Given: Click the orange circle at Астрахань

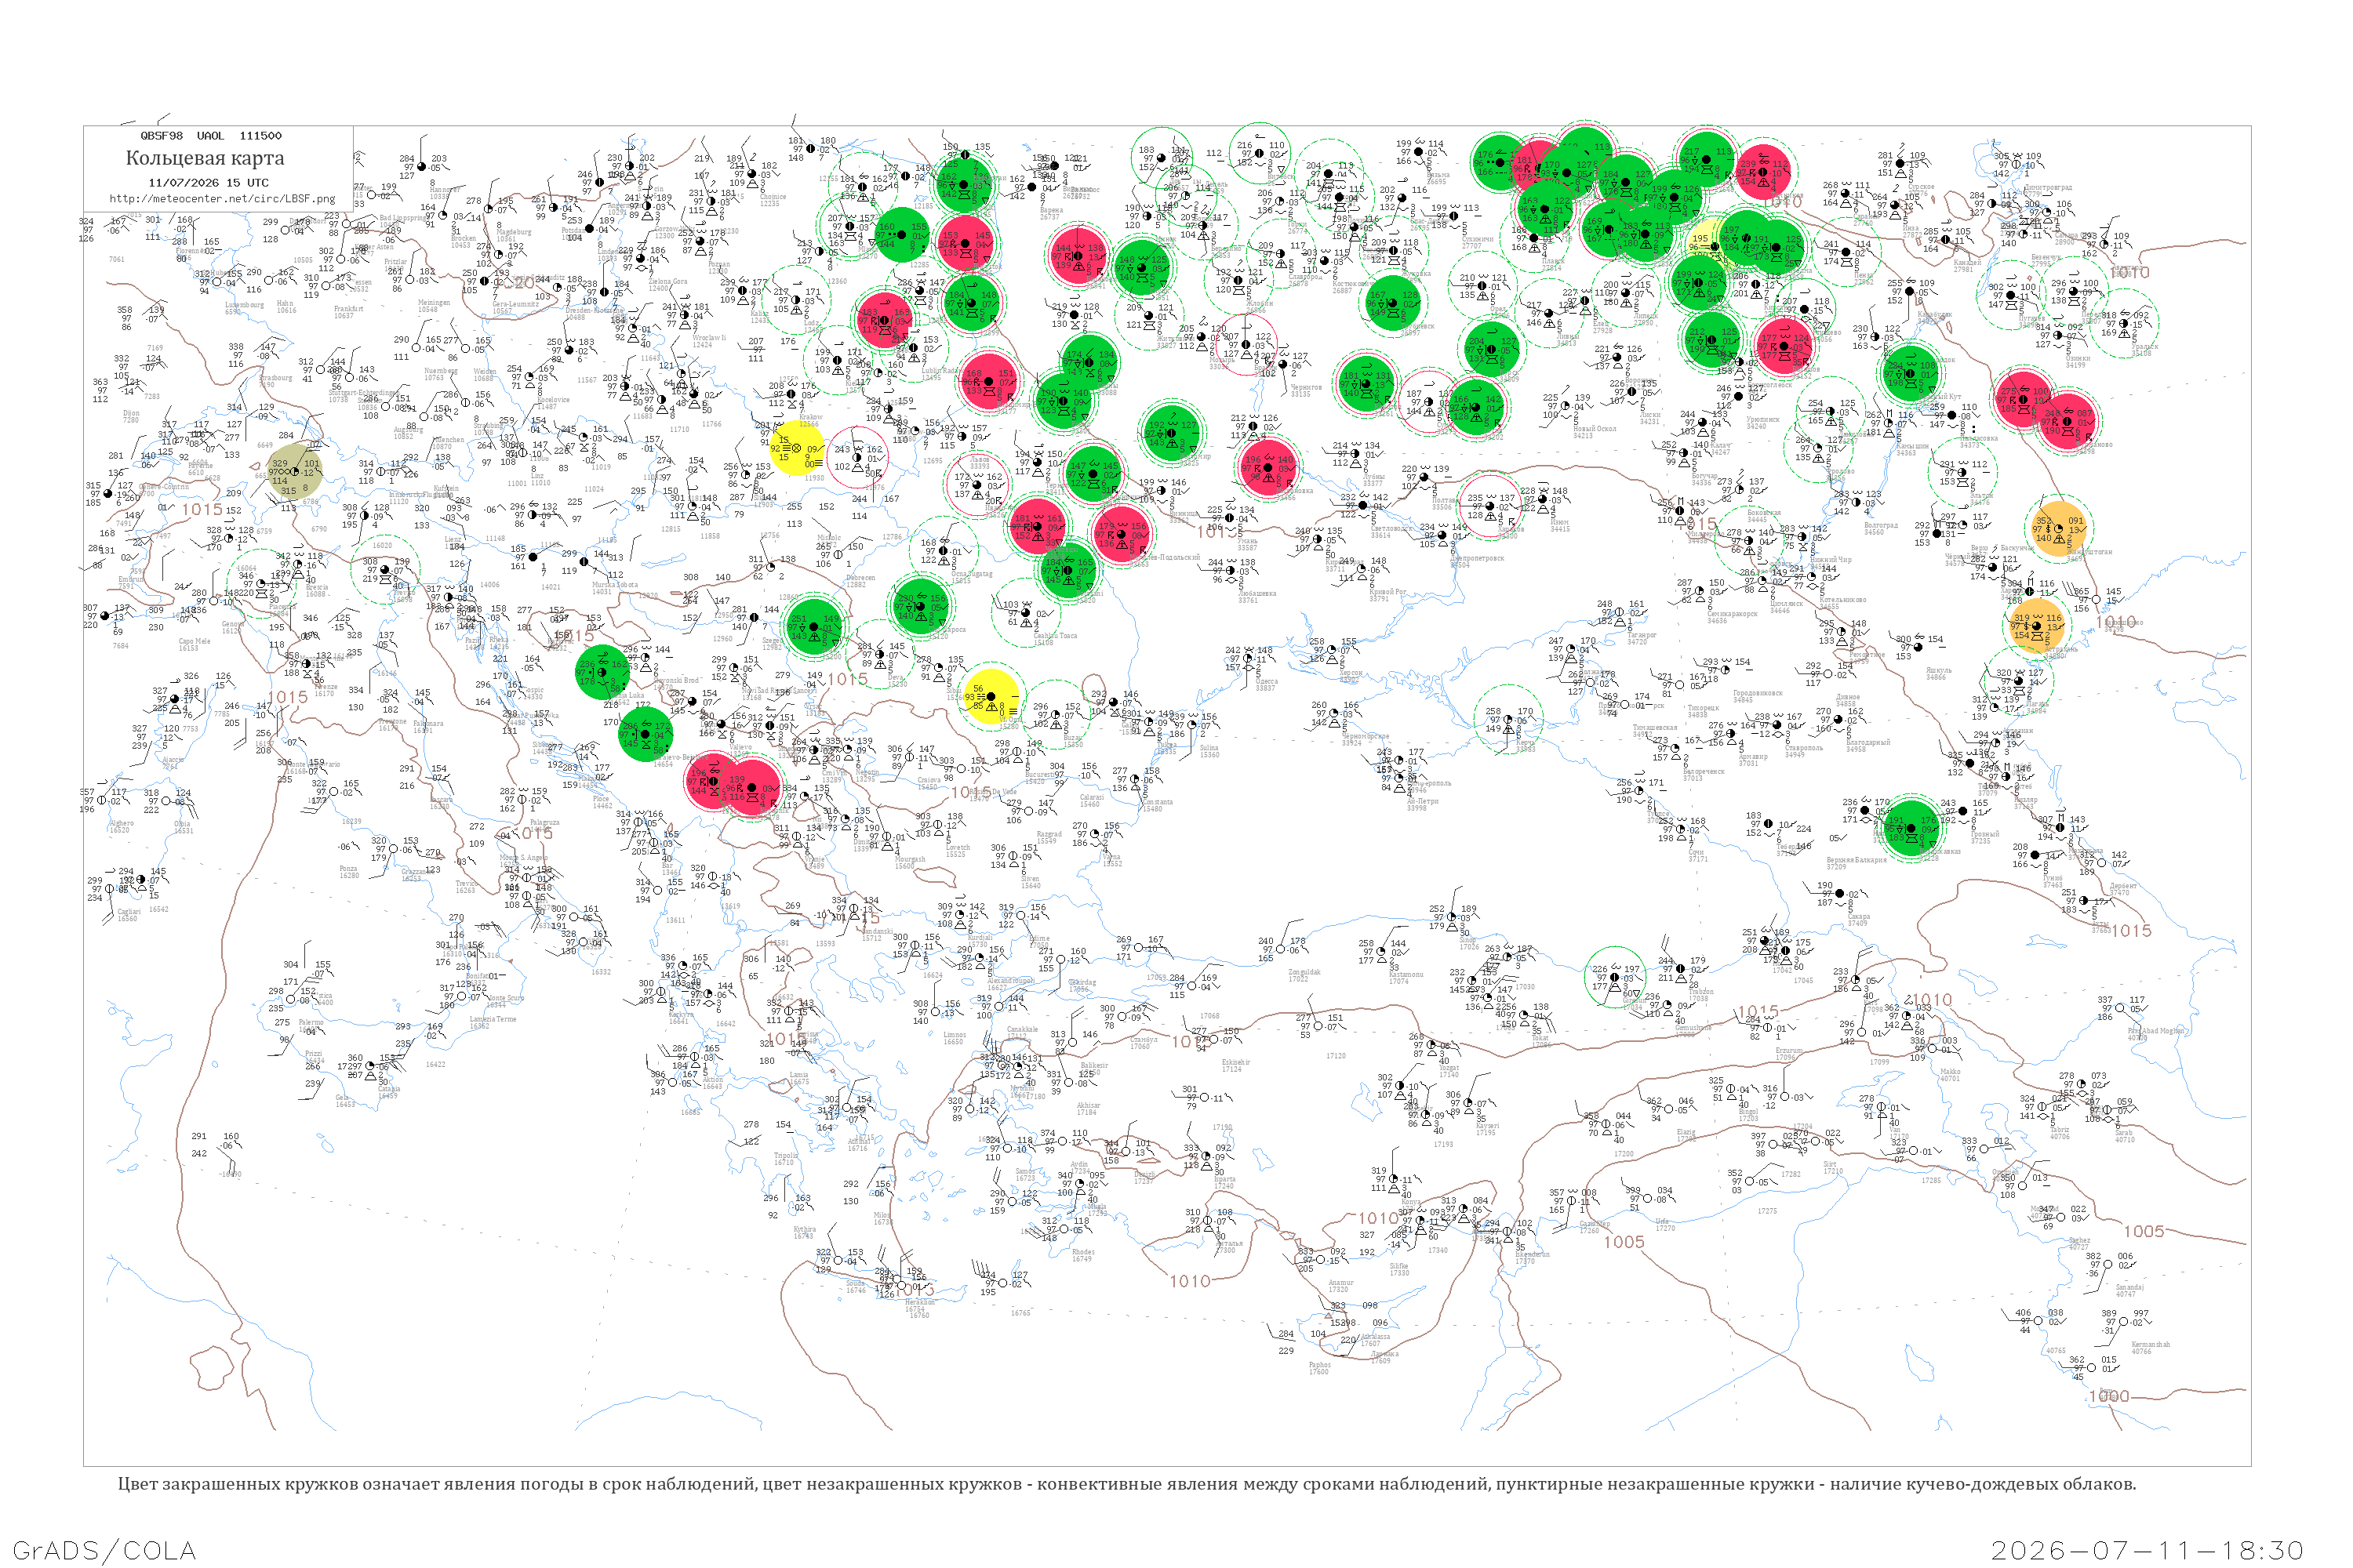Looking at the screenshot, I should (x=2037, y=625).
